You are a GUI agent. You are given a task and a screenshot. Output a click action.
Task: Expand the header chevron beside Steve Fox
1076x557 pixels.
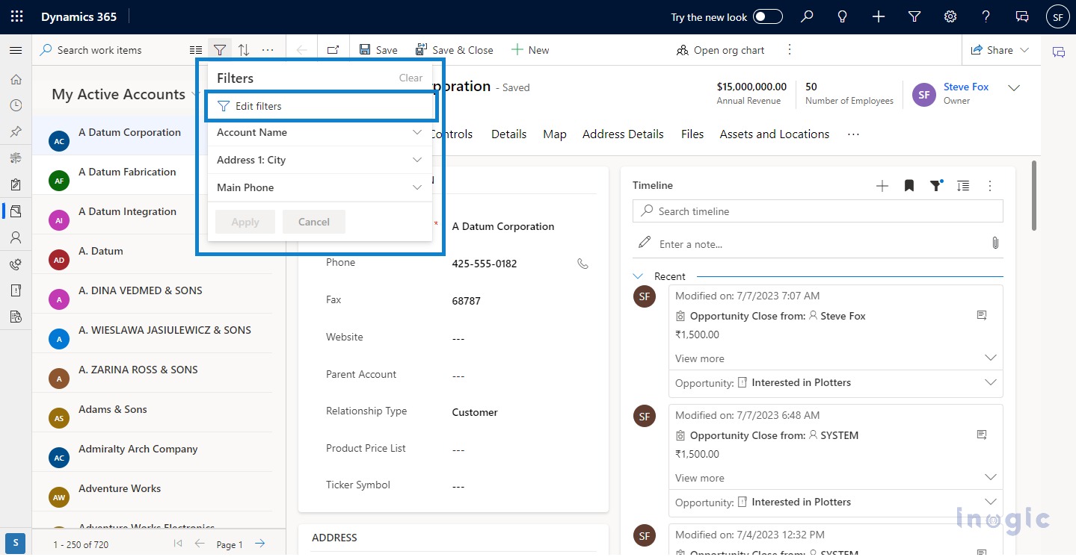coord(1014,88)
